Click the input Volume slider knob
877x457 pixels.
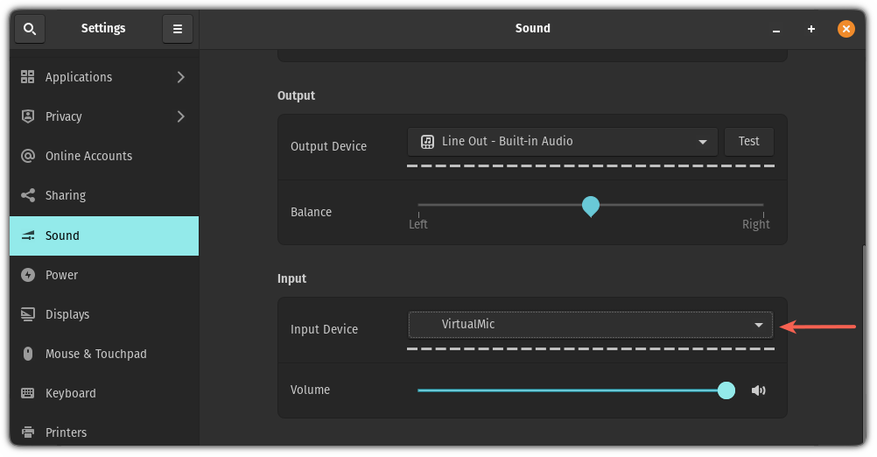tap(726, 390)
